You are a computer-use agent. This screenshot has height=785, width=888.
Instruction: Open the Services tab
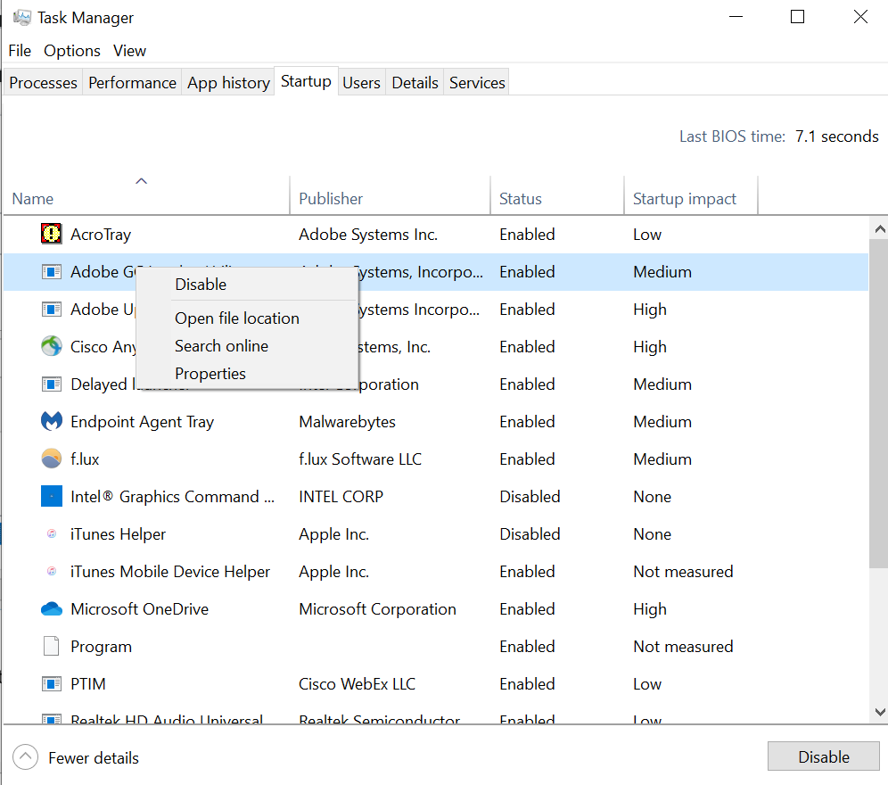pos(477,83)
